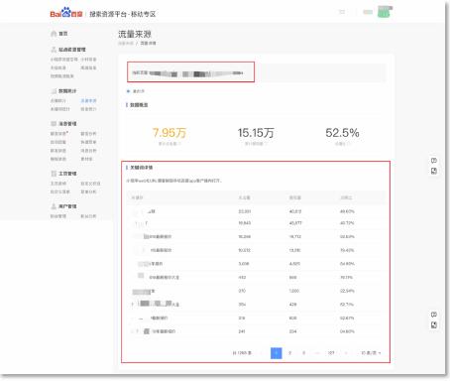Click the Baidu logo in the header

[x=66, y=12]
